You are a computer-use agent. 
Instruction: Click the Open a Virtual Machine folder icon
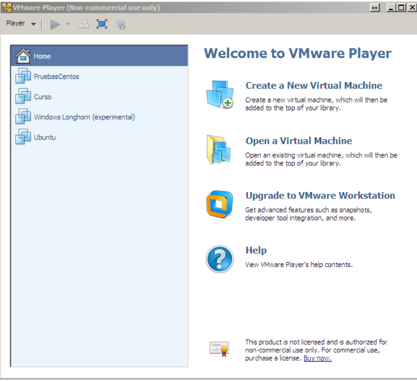[219, 150]
